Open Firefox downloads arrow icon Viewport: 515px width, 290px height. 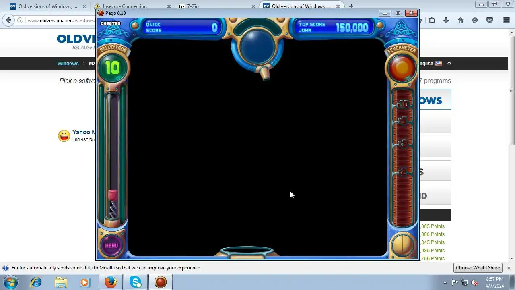tap(446, 20)
